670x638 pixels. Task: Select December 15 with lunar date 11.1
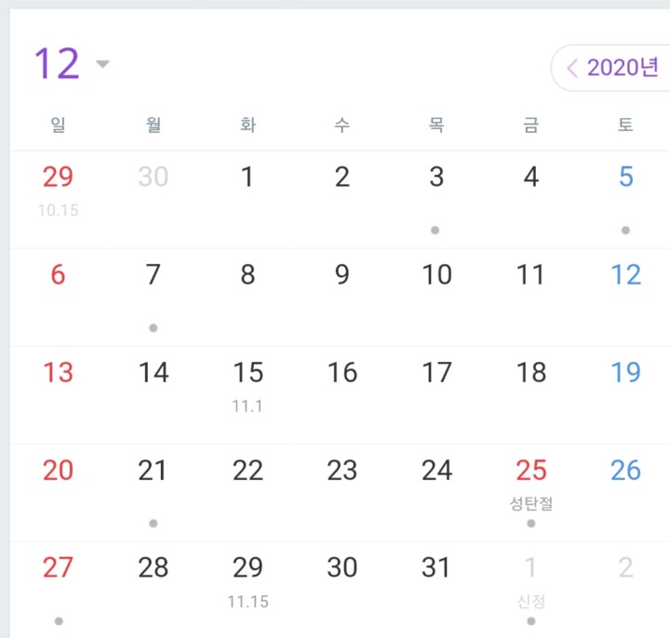tap(248, 374)
